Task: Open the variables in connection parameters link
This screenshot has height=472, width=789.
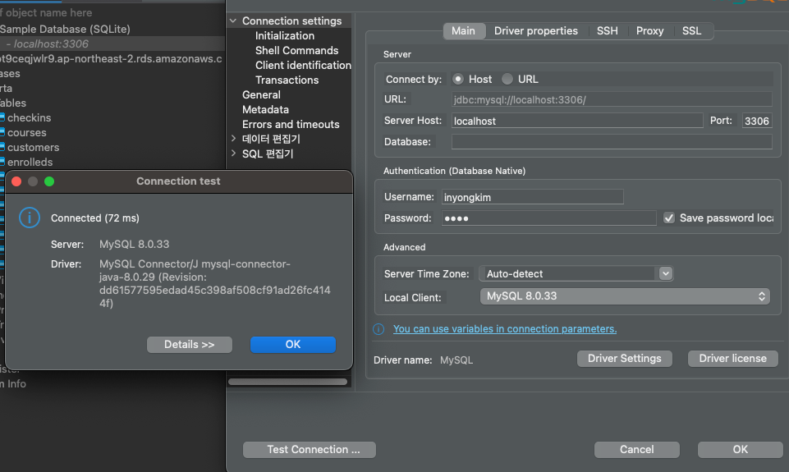Action: (505, 329)
